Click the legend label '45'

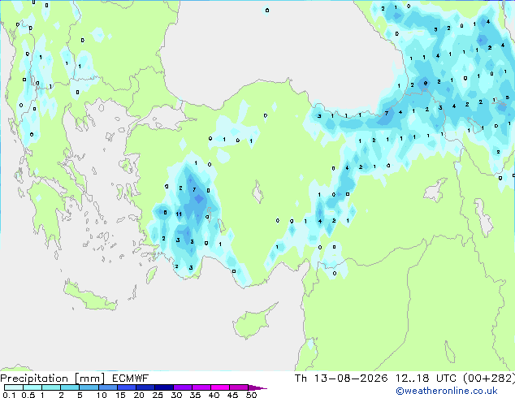pyautogui.click(x=232, y=395)
